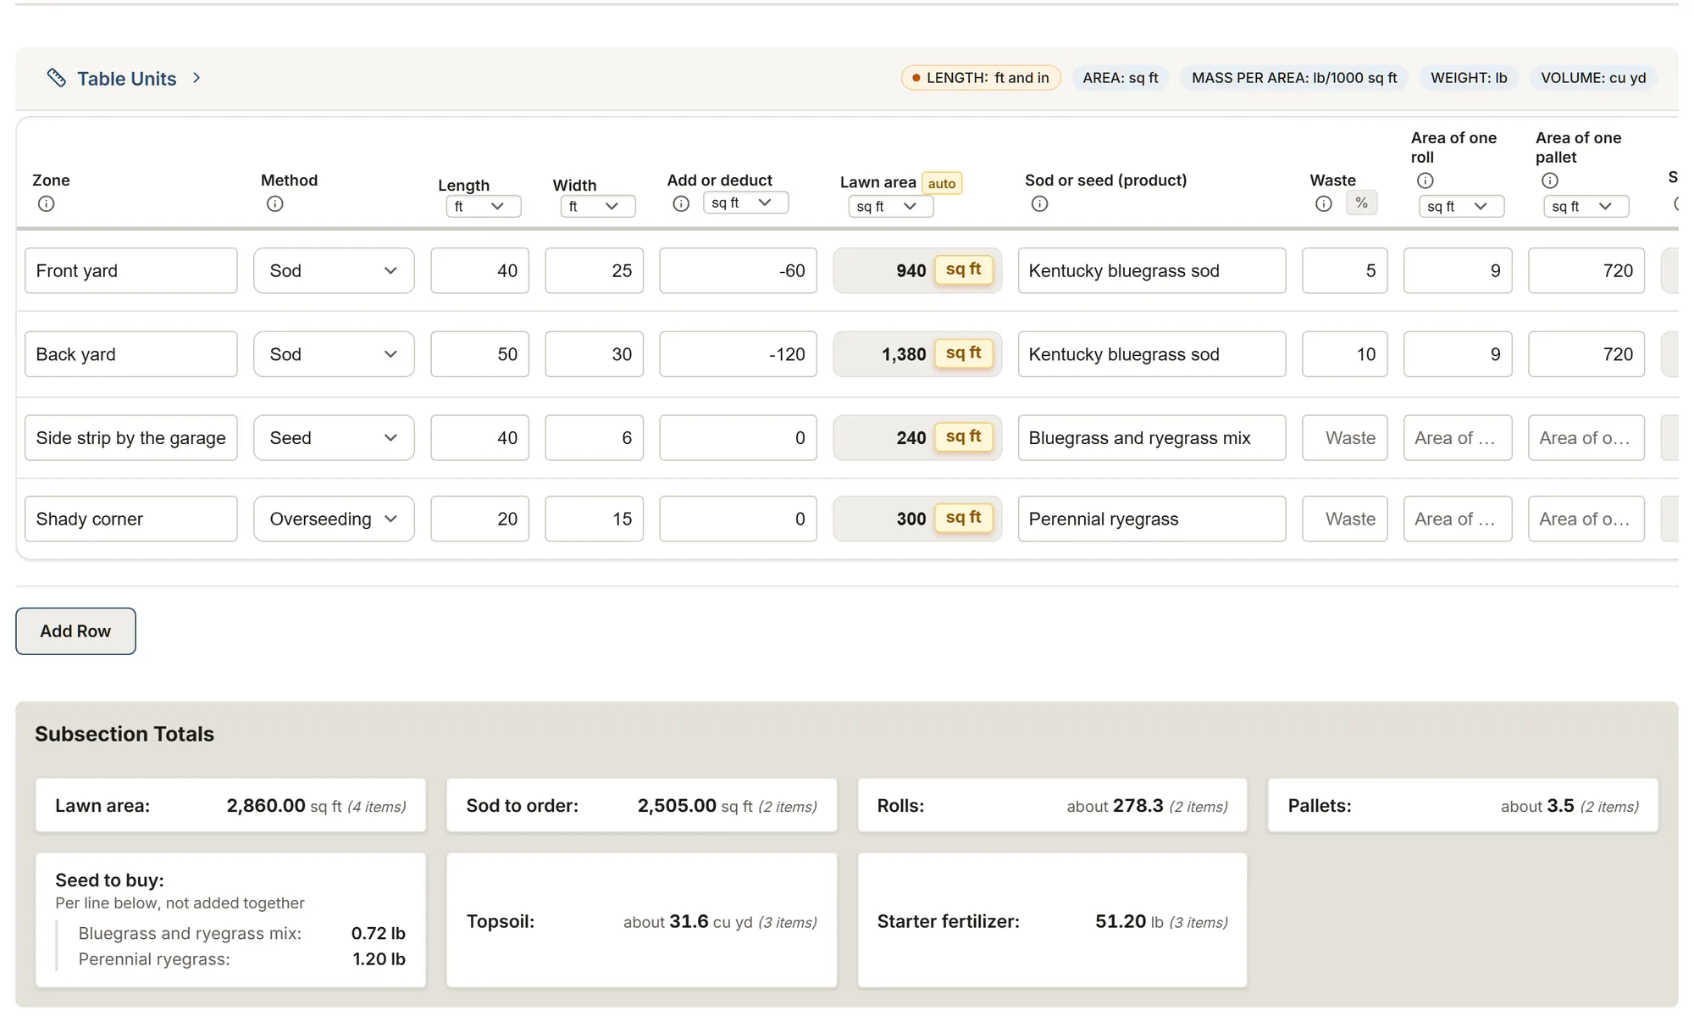Click Topsoil total about 31.6 cu yd
The height and width of the screenshot is (1022, 1694).
coord(642,921)
